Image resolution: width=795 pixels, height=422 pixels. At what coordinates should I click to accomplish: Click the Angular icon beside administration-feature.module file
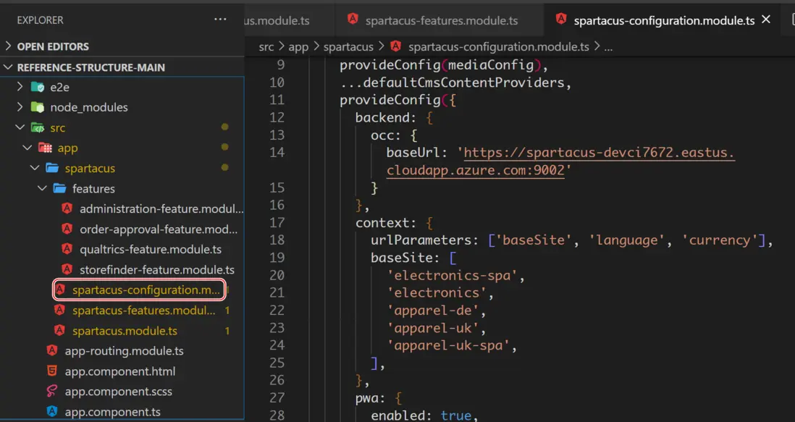[x=67, y=208]
